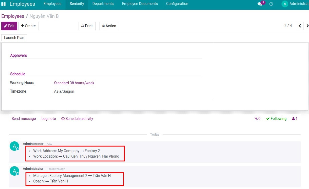Click Administrator's avatar in the first chatter message

[14, 146]
